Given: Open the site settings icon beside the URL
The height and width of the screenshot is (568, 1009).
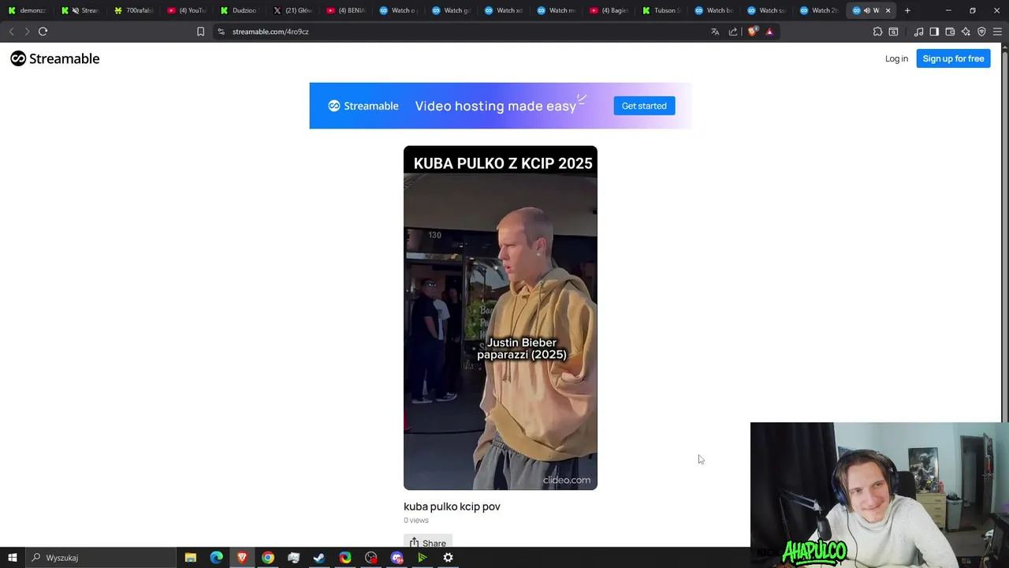Looking at the screenshot, I should (221, 32).
